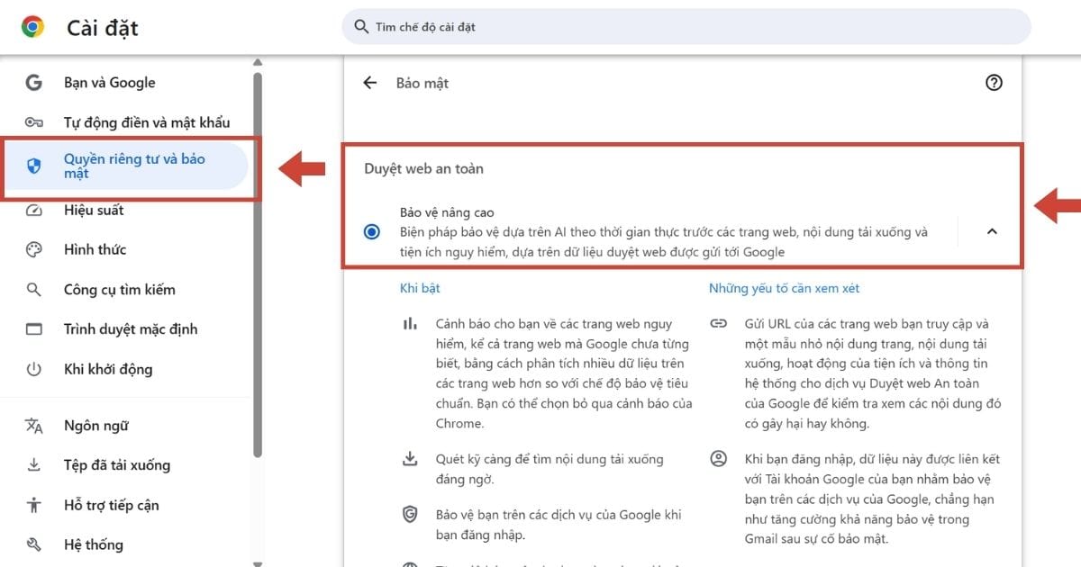Click the Google G icon in sidebar
The height and width of the screenshot is (567, 1081).
coord(34,83)
